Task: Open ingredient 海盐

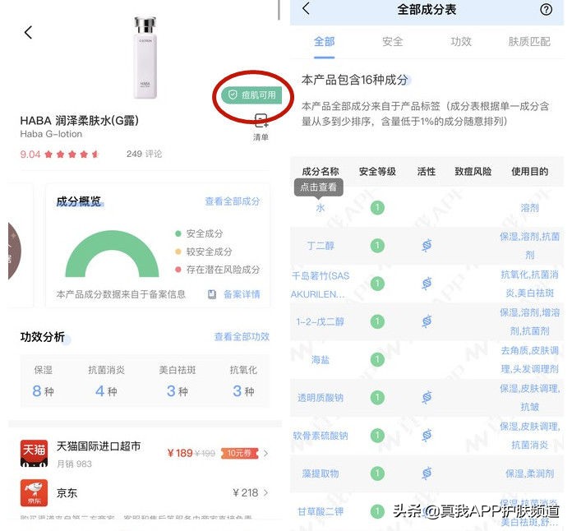Action: pos(321,360)
